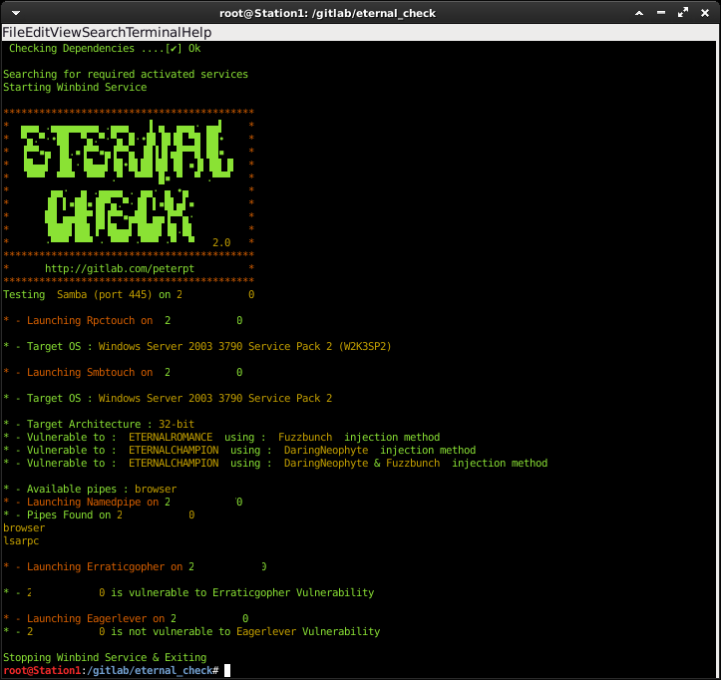The image size is (721, 680).
Task: Click ETERNALCHAMPION DaringNeophyte & Fuzzbunch line
Action: (x=275, y=463)
